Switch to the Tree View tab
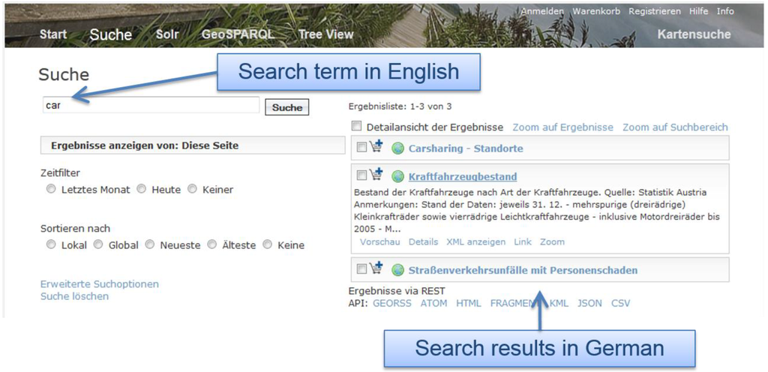The height and width of the screenshot is (372, 768). click(x=325, y=34)
